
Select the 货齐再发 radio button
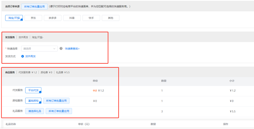pyautogui.click(x=22, y=57)
